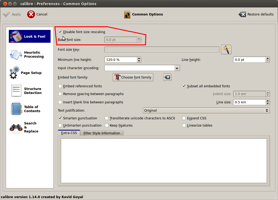
Task: Check Remove spacing between paragraphs
Action: point(60,94)
